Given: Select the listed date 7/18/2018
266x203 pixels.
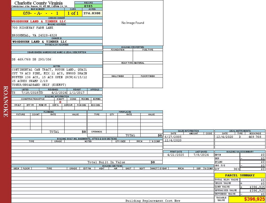Looking at the screenshot, I should pos(30,93).
